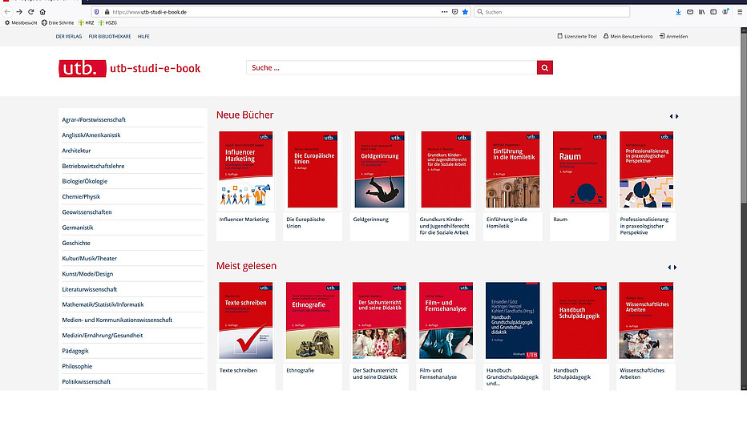Image resolution: width=747 pixels, height=439 pixels.
Task: Click Anmelden to log in
Action: click(x=673, y=36)
